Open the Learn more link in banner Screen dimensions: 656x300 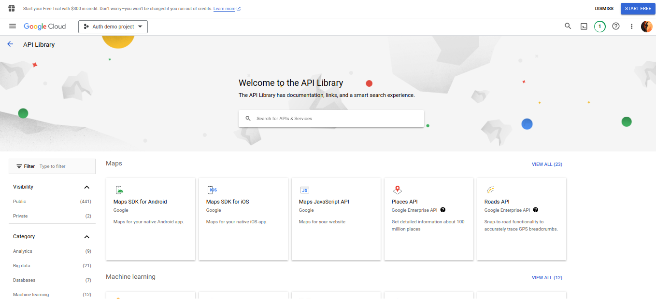click(x=227, y=9)
